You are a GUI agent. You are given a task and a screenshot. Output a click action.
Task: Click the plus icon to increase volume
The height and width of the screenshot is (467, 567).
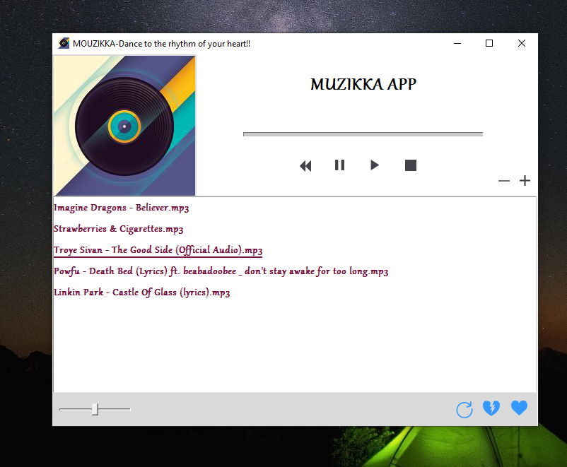(525, 181)
